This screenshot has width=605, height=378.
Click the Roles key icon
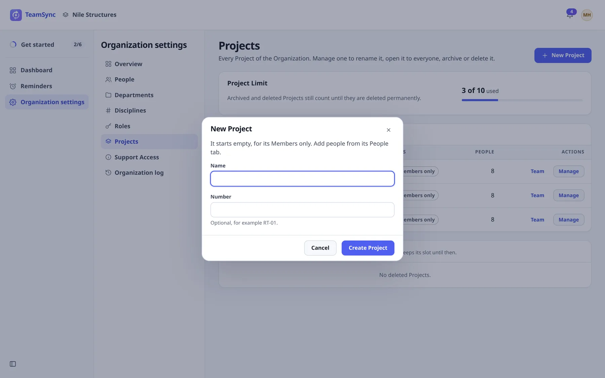(x=108, y=126)
